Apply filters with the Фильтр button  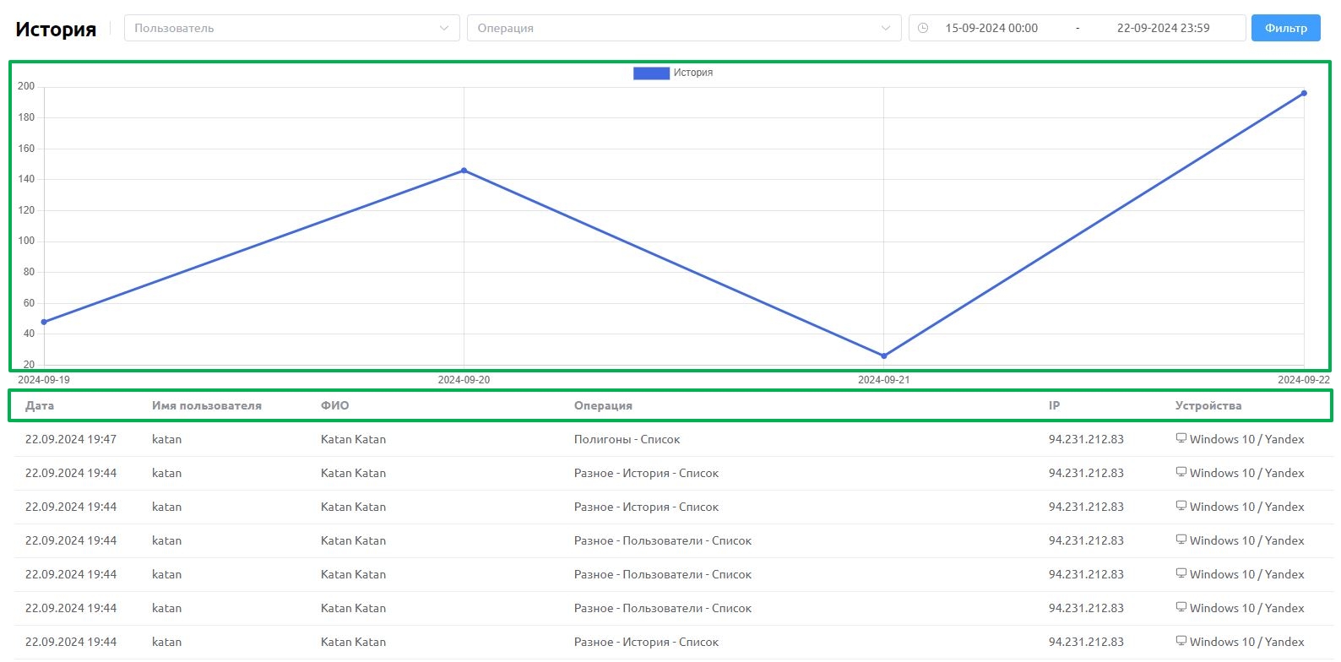click(x=1286, y=28)
